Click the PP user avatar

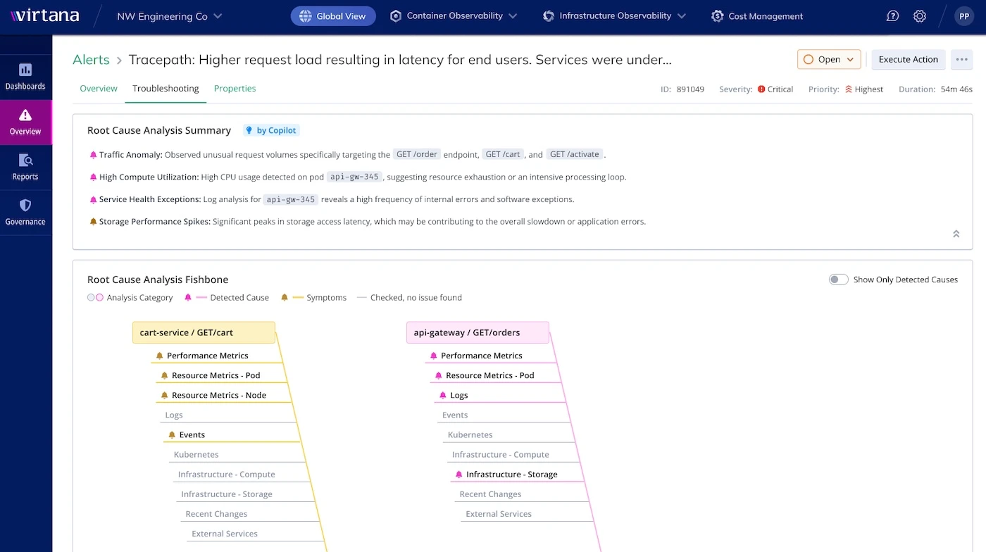tap(963, 16)
